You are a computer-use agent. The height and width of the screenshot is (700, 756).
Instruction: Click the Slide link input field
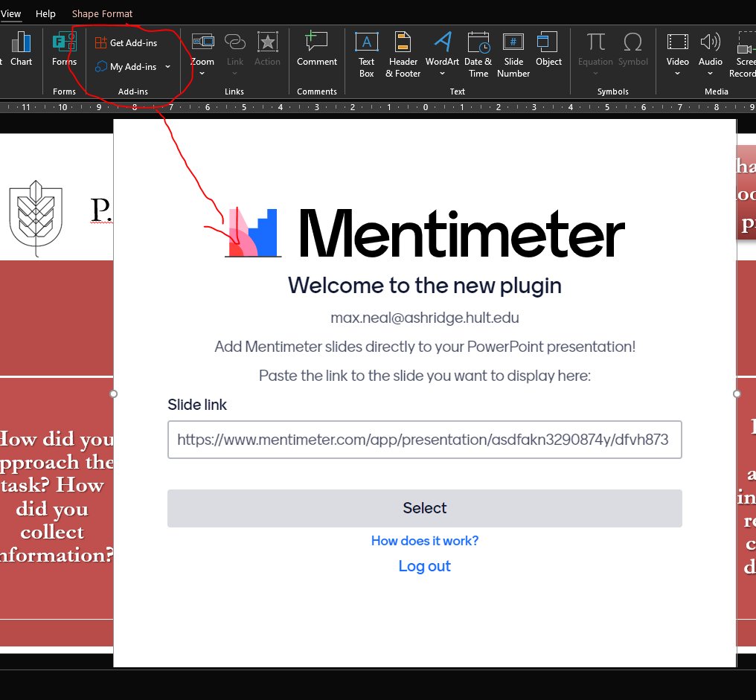(425, 440)
